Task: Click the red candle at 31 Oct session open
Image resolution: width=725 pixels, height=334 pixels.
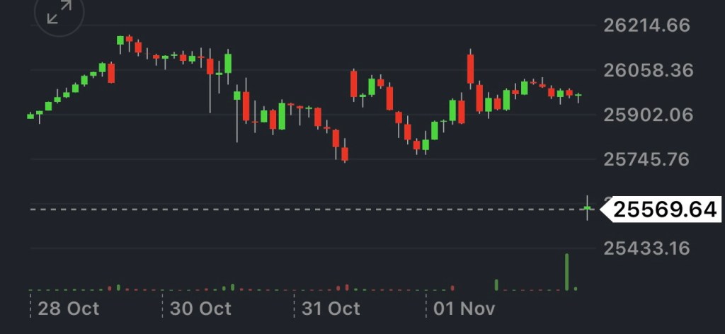Action: pos(353,83)
